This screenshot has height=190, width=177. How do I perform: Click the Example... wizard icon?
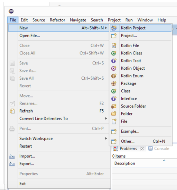tap(114, 131)
